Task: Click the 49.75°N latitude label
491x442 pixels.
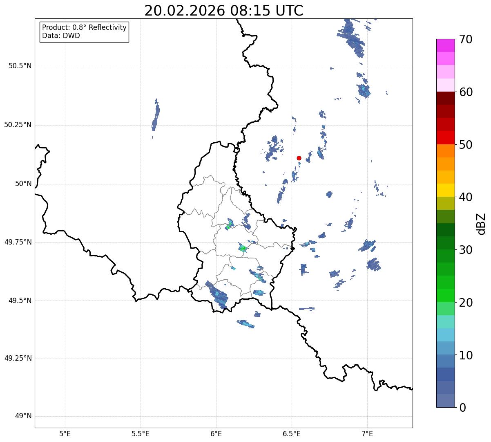Action: tap(18, 242)
